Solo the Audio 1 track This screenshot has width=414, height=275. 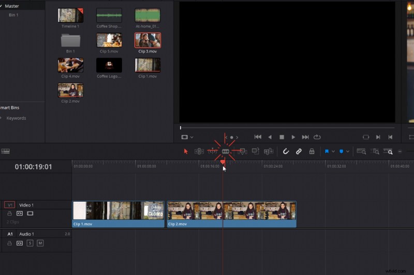[30, 243]
